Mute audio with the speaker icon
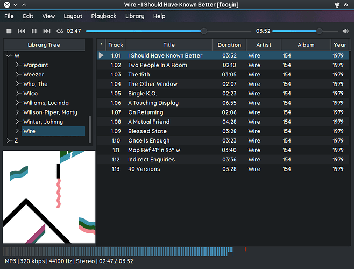 coord(345,31)
